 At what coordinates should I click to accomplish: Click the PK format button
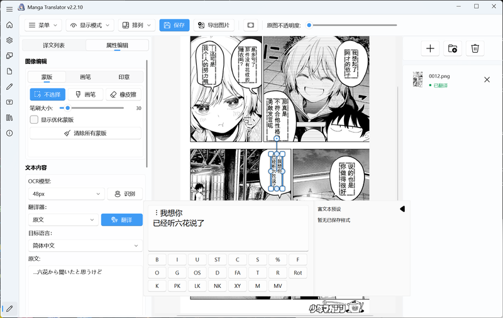coord(177,286)
